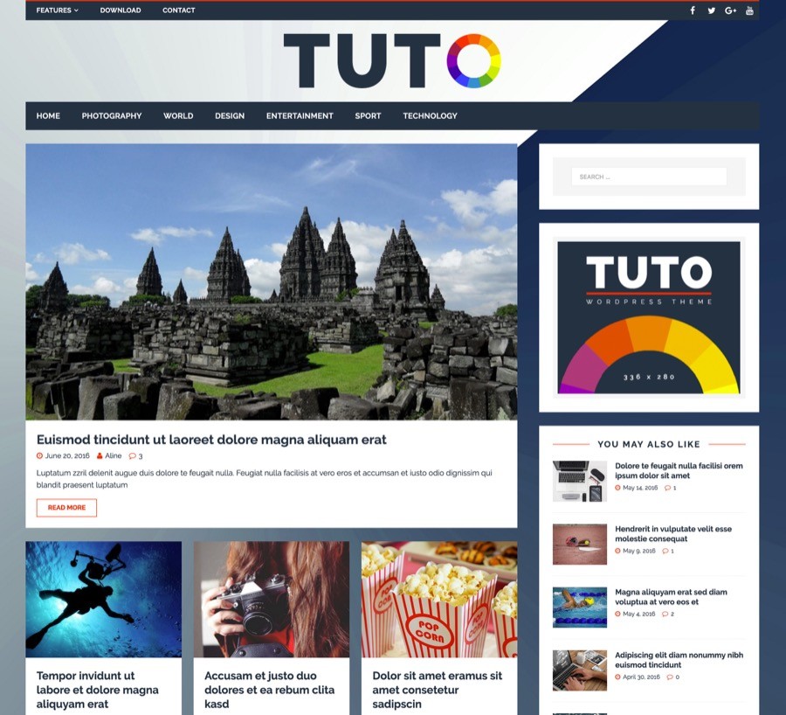786x715 pixels.
Task: Open Magna aliquyam erat sed diam link
Action: (x=671, y=597)
